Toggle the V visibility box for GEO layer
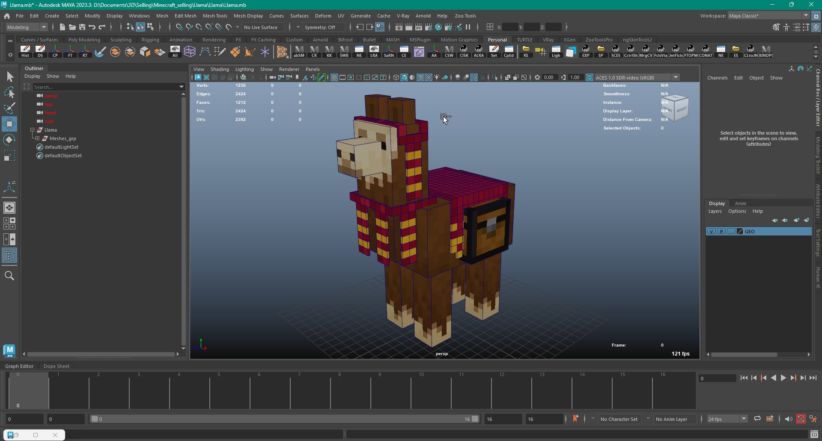The width and height of the screenshot is (822, 441). 712,231
